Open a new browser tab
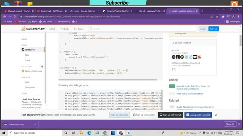 [203, 11]
